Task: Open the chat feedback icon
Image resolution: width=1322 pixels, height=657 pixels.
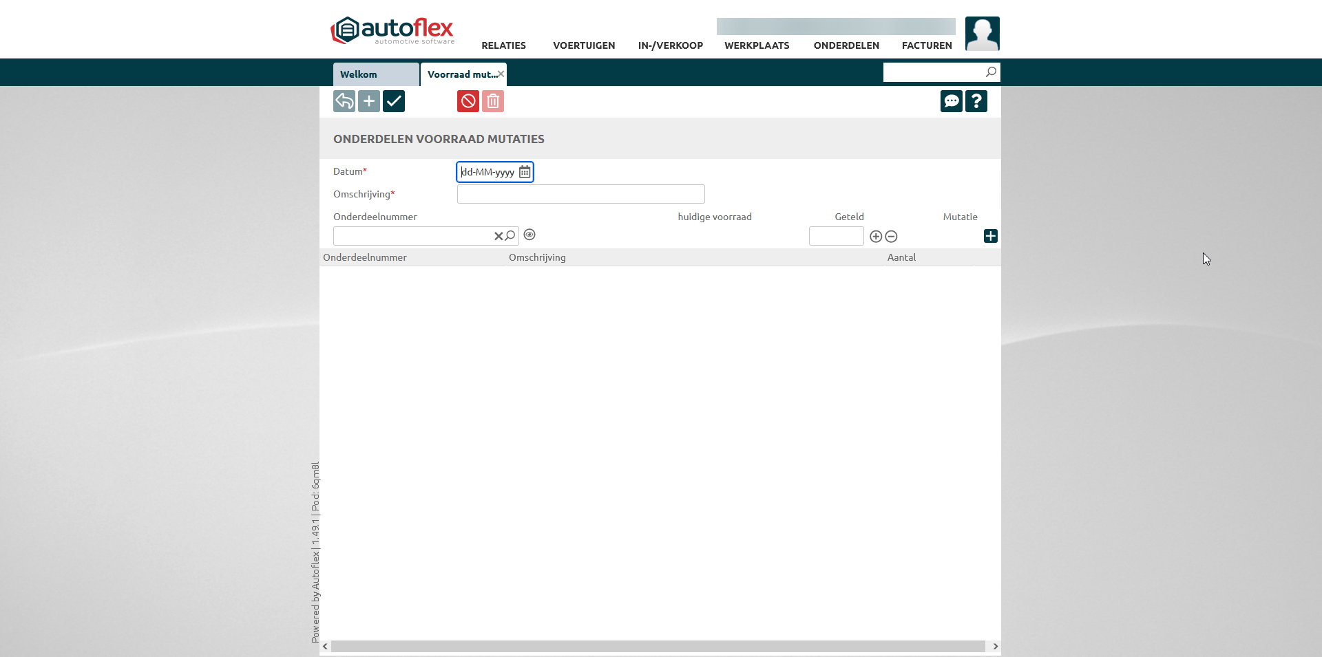Action: point(952,101)
